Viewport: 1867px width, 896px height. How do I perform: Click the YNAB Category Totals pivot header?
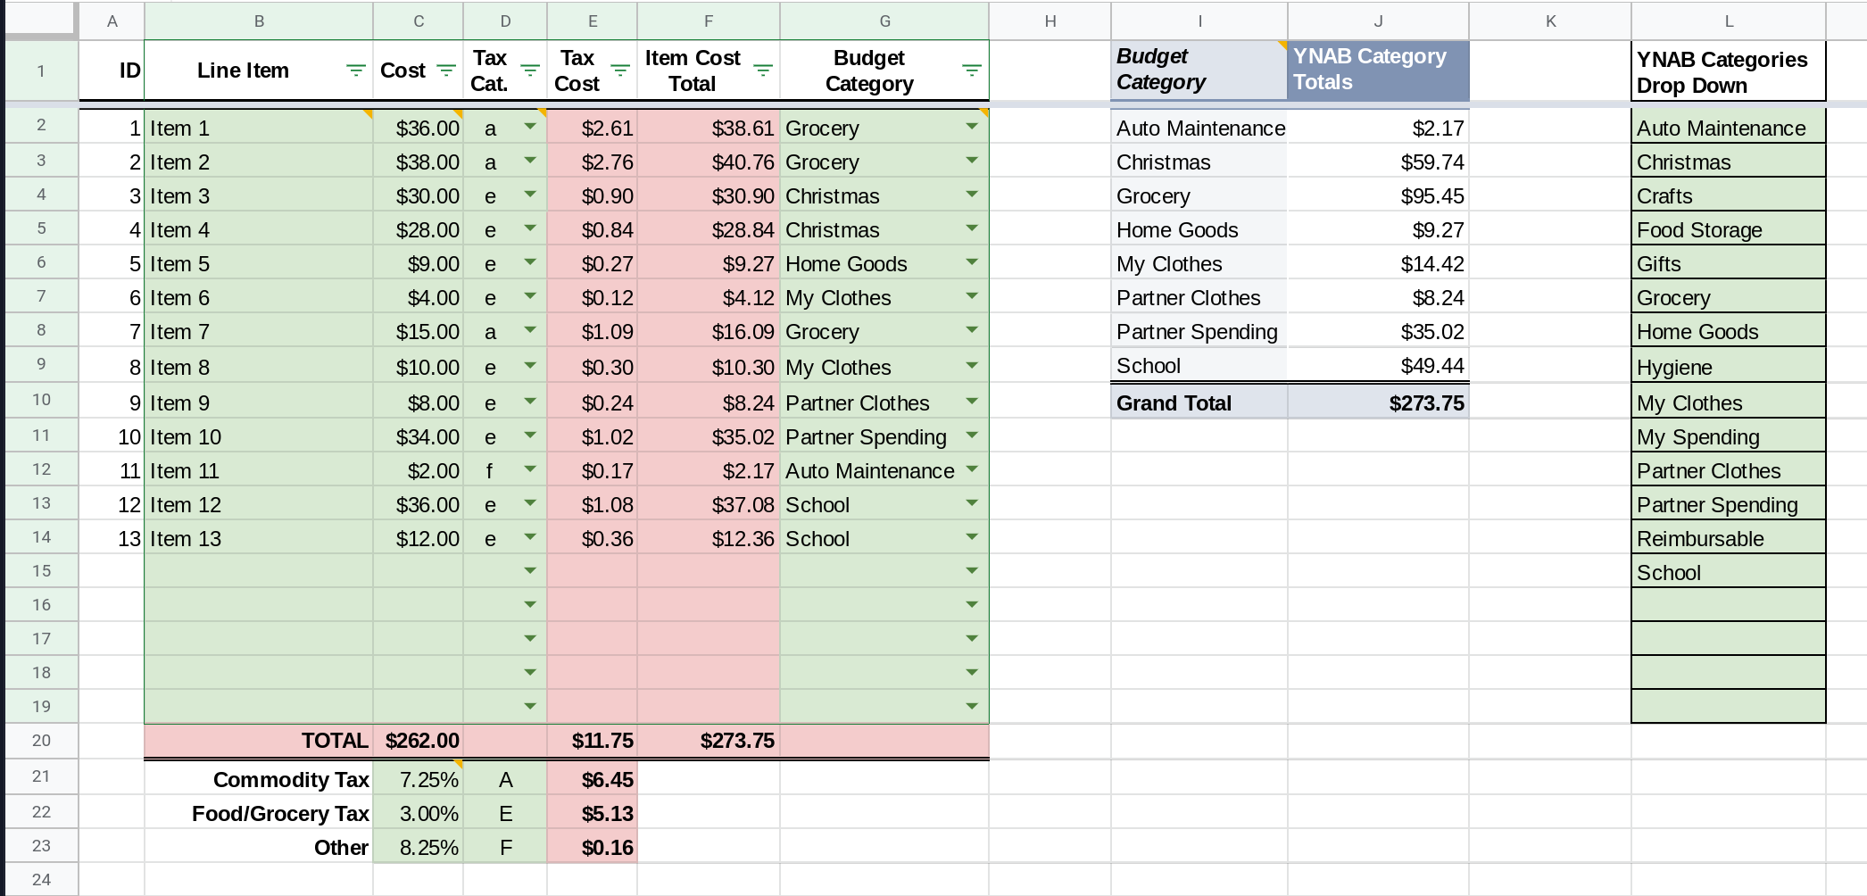point(1378,70)
